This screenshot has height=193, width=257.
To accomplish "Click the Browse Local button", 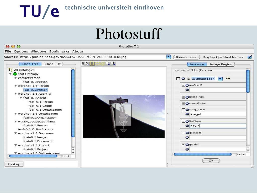I will (186, 57).
